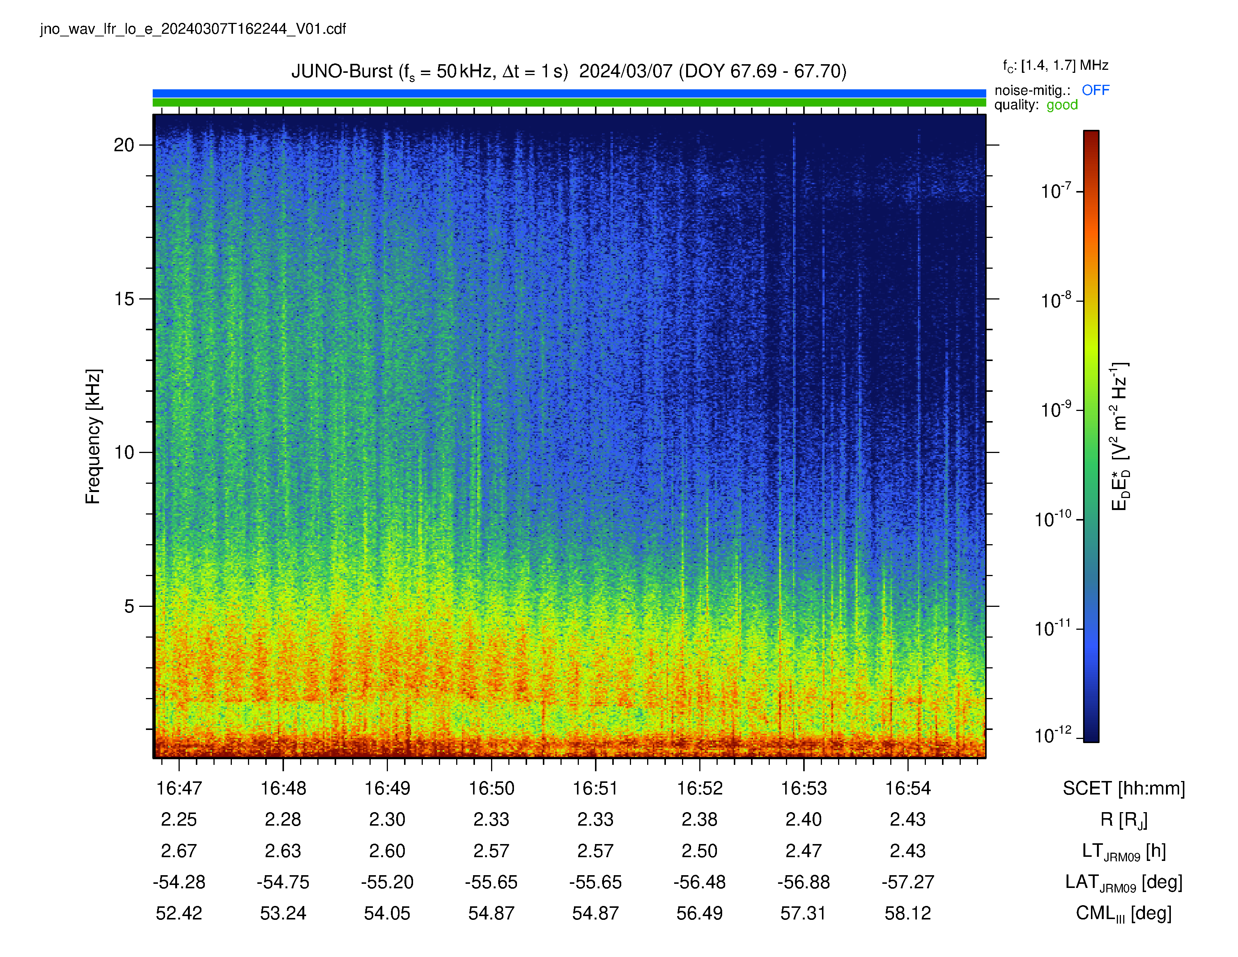Click the 5 kHz frequency tick label

129,606
